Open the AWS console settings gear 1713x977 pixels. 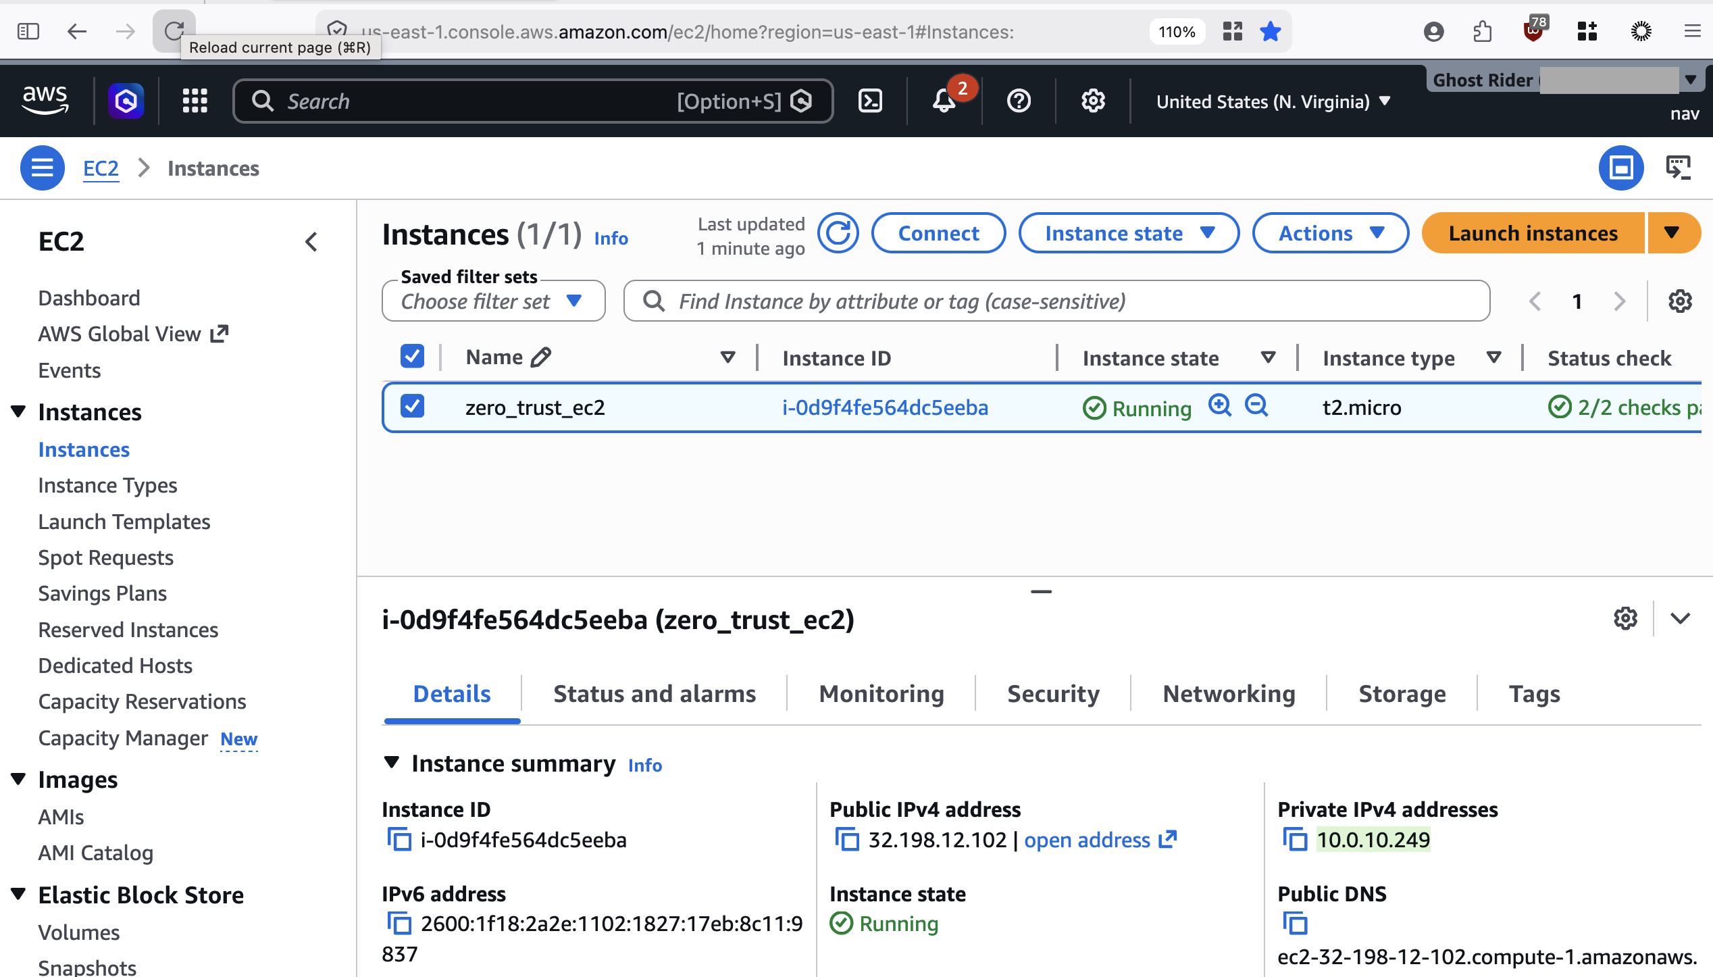pyautogui.click(x=1093, y=101)
